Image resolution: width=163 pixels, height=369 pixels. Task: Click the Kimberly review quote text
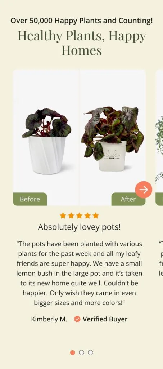[79, 273]
